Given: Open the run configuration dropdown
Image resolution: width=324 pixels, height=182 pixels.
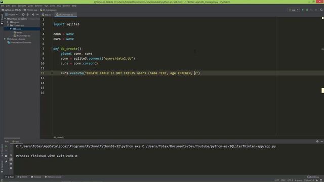Looking at the screenshot, I should pos(294,10).
